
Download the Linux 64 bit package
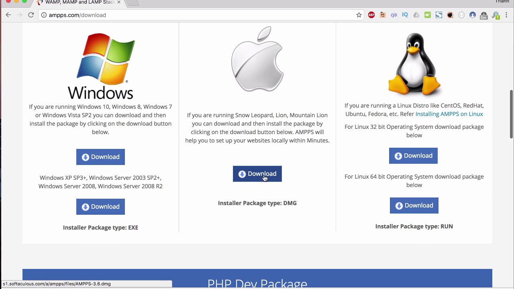414,205
